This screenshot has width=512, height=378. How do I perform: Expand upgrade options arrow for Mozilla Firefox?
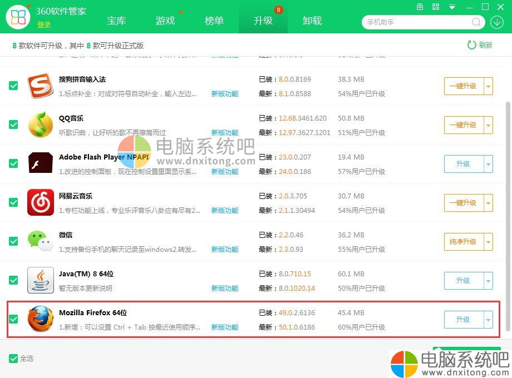coord(488,320)
